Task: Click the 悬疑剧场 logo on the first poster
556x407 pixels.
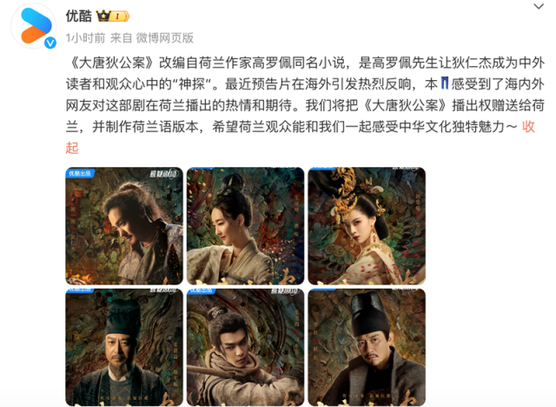Action: (163, 174)
